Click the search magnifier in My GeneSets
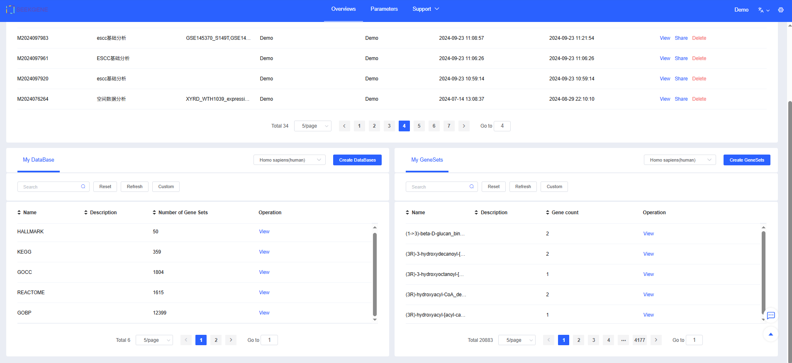This screenshot has width=792, height=363. tap(471, 186)
